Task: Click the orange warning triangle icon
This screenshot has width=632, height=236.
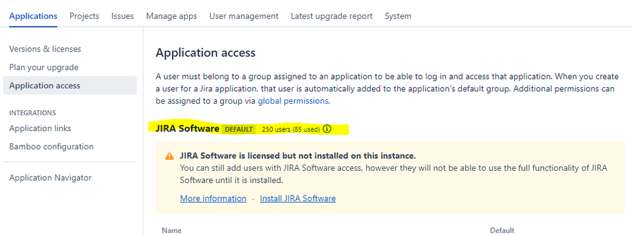Action: pos(170,156)
